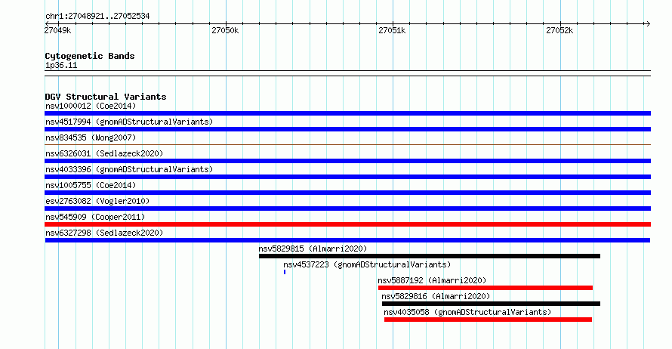Open esv2763082 (Vogler2010) variant label
The width and height of the screenshot is (672, 349).
(97, 201)
